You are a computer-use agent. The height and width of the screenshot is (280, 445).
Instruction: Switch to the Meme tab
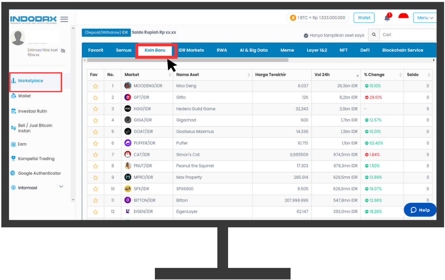(x=287, y=50)
